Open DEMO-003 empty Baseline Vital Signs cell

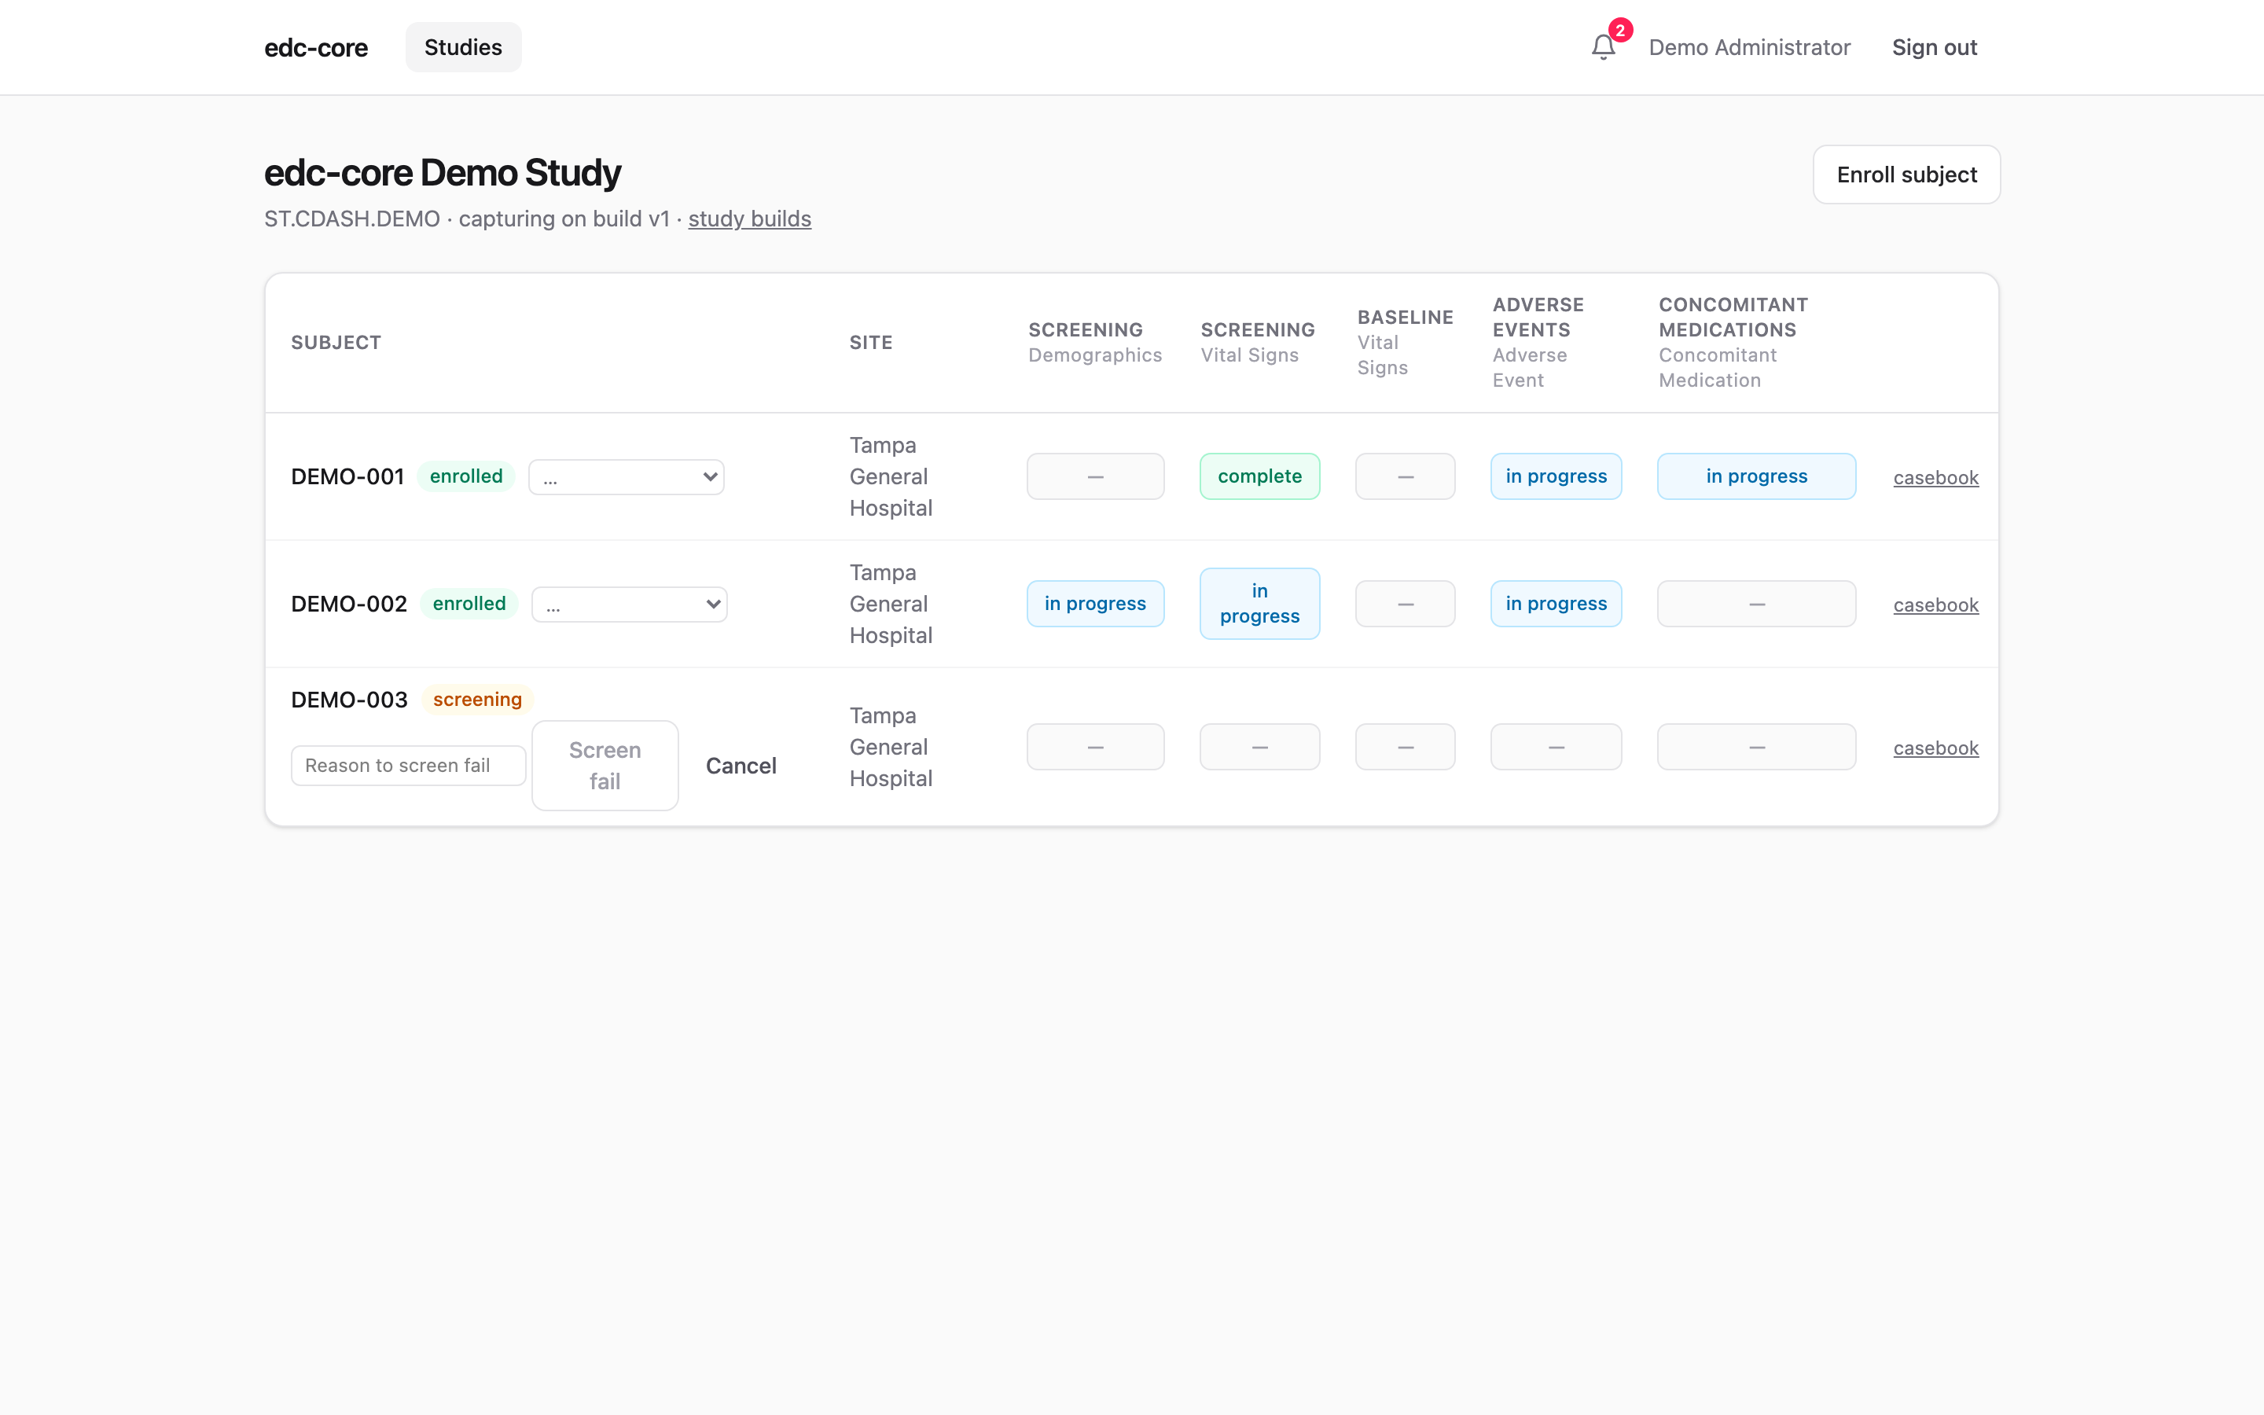click(1404, 747)
